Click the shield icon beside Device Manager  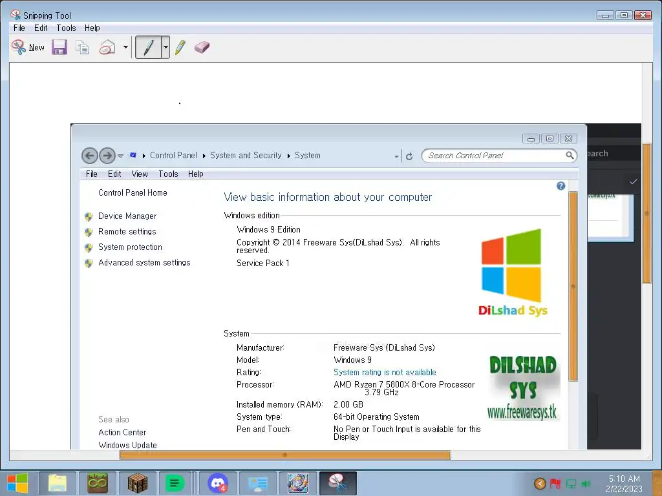(88, 217)
